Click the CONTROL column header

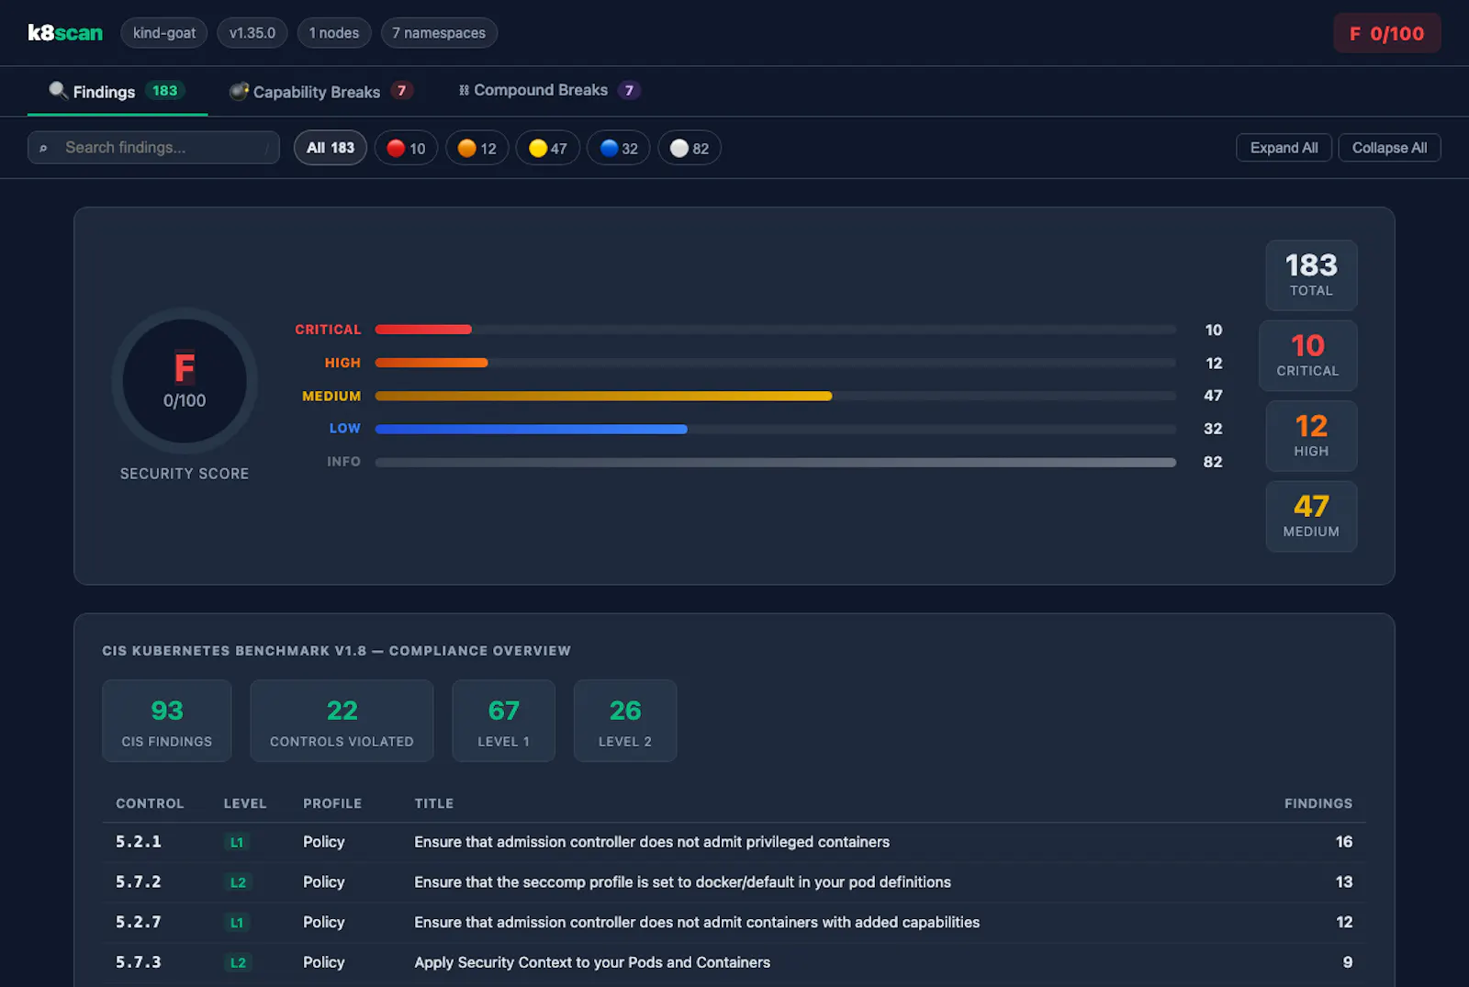pyautogui.click(x=150, y=803)
